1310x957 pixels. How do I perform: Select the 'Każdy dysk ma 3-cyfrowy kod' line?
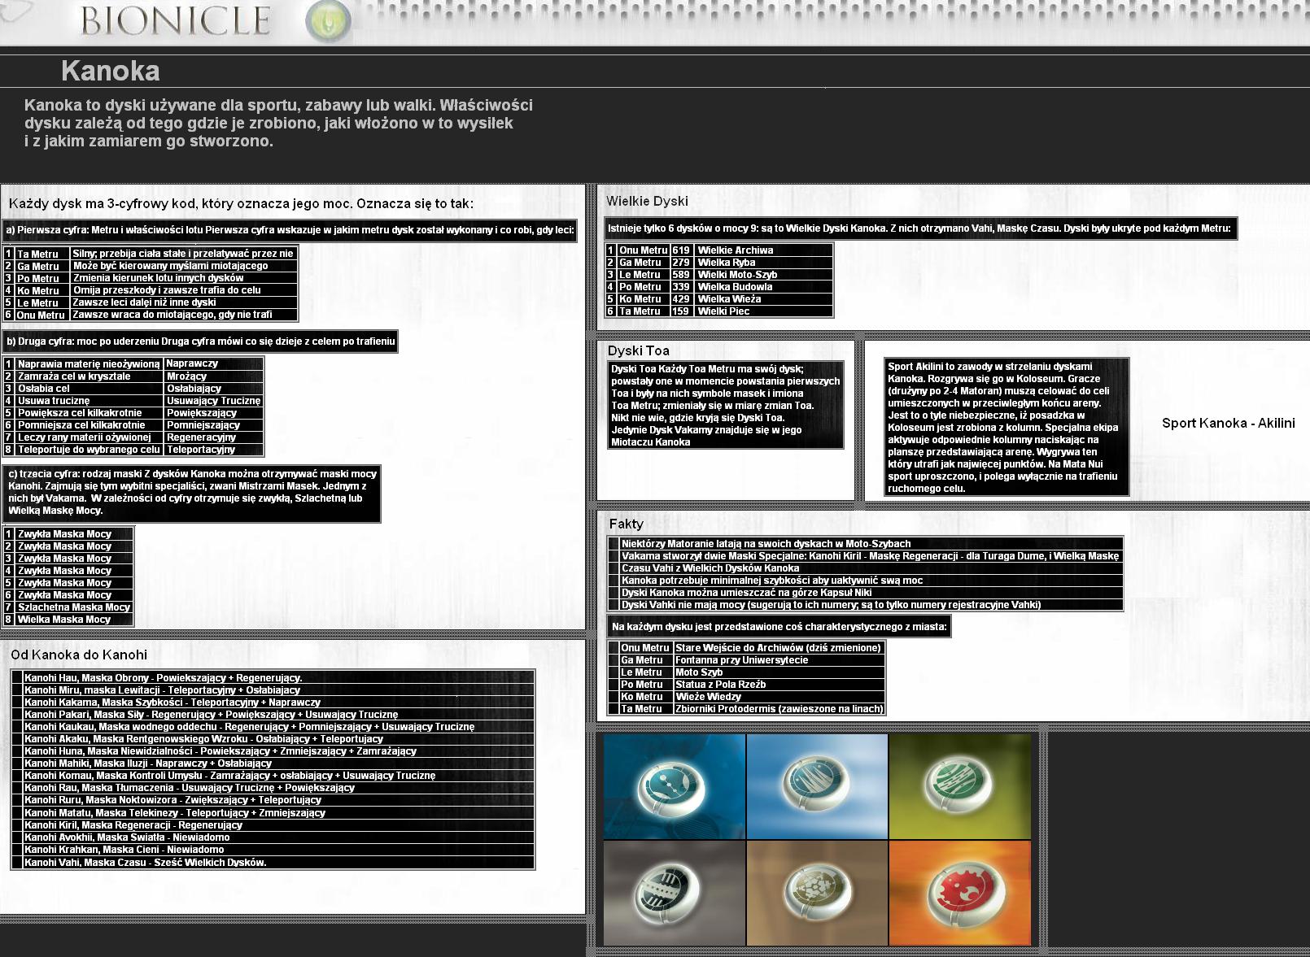241,203
